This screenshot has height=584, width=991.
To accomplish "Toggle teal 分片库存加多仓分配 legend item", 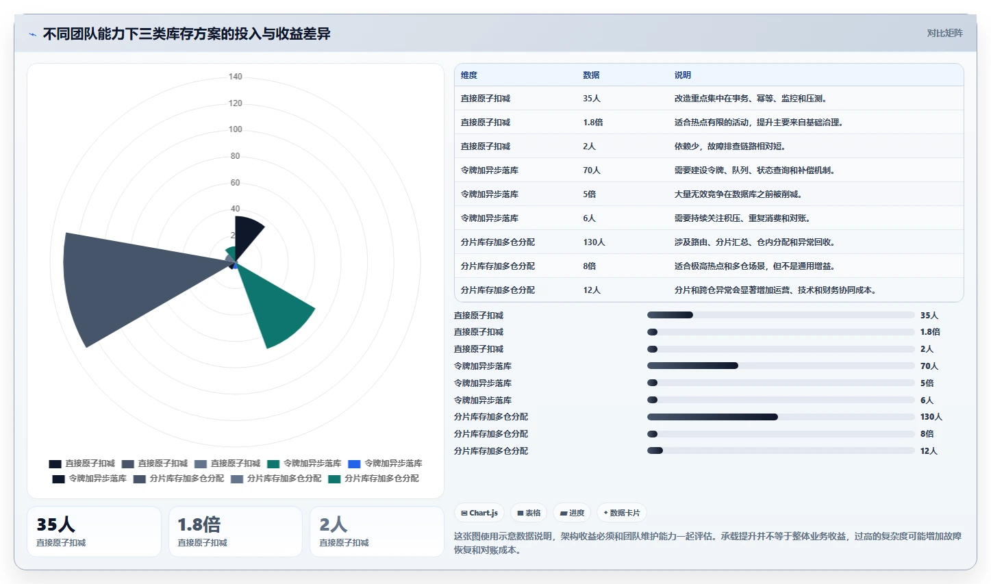I will pyautogui.click(x=373, y=479).
